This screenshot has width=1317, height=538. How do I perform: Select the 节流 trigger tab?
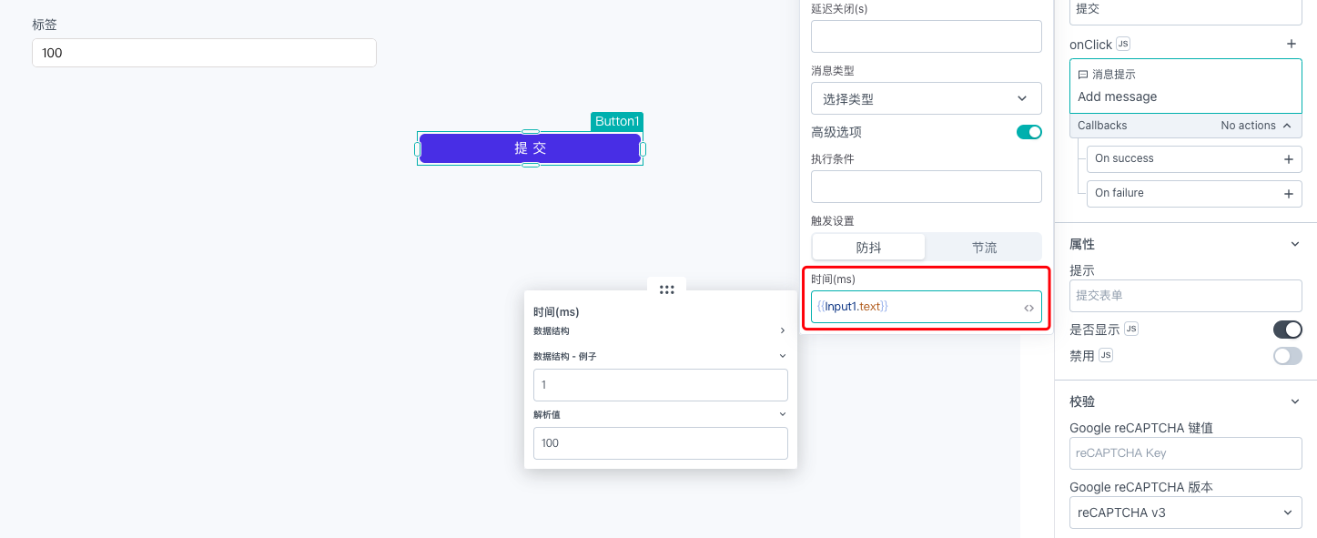click(x=984, y=247)
